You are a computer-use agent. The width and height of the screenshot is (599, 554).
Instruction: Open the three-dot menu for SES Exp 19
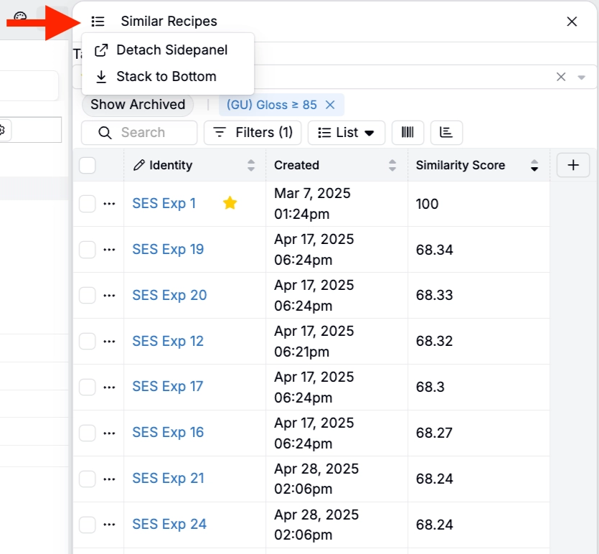(109, 250)
